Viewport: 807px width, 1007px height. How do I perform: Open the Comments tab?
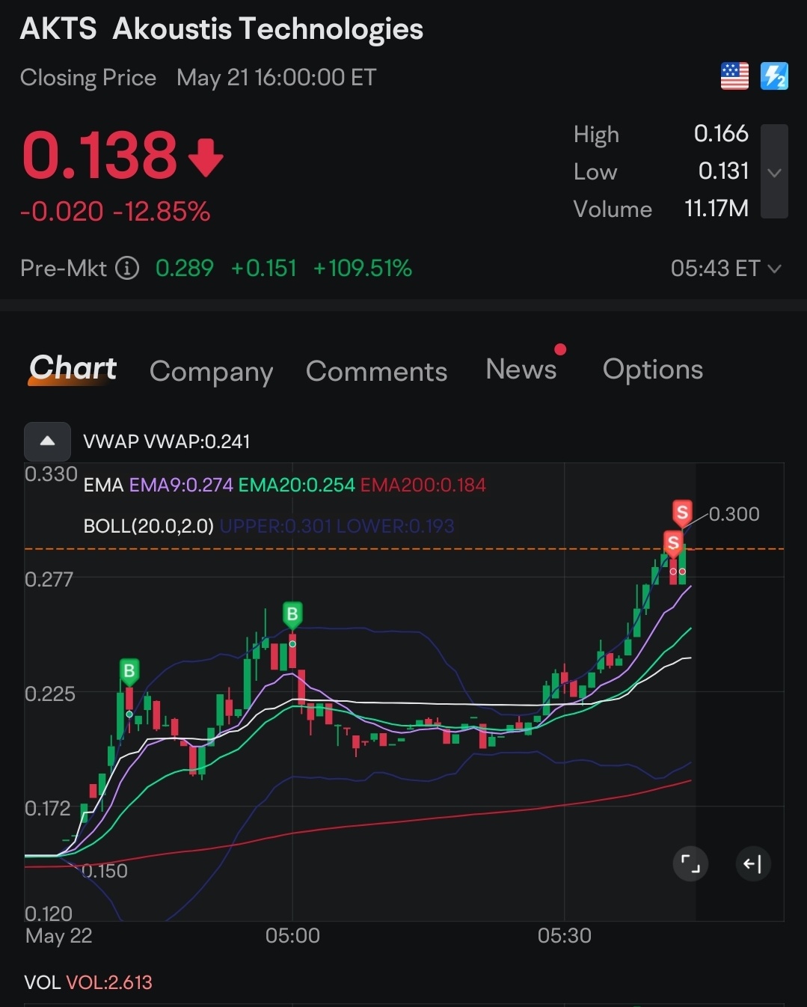pos(376,371)
